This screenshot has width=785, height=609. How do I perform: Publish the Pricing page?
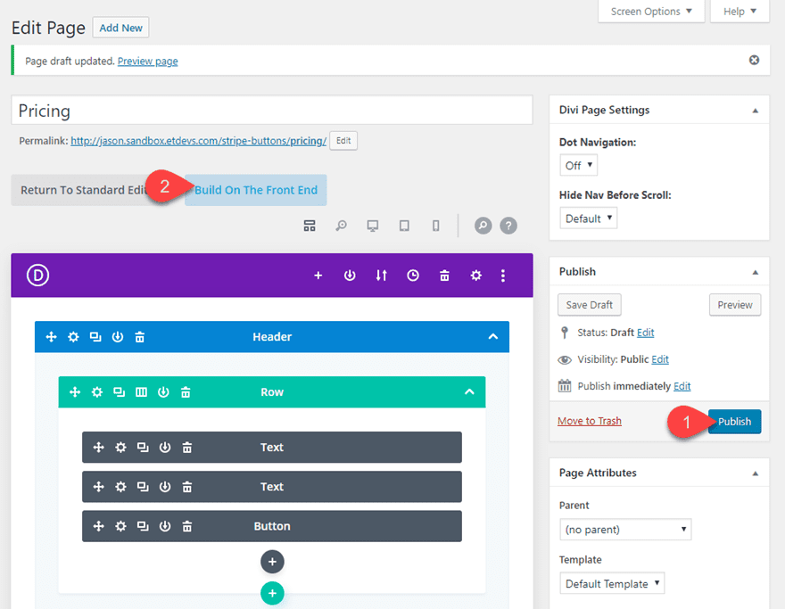(734, 421)
